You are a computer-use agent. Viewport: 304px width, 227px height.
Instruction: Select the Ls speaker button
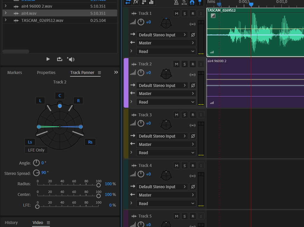coord(30,142)
